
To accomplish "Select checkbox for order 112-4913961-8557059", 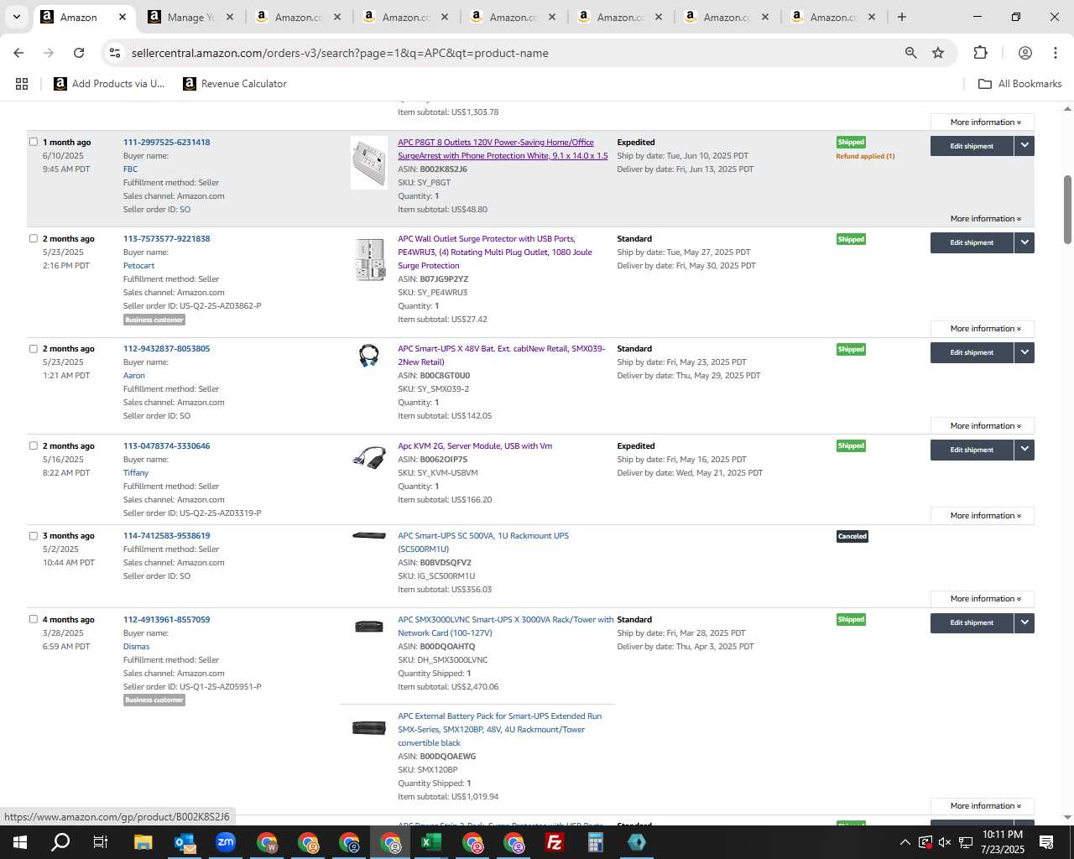I will click(x=34, y=619).
